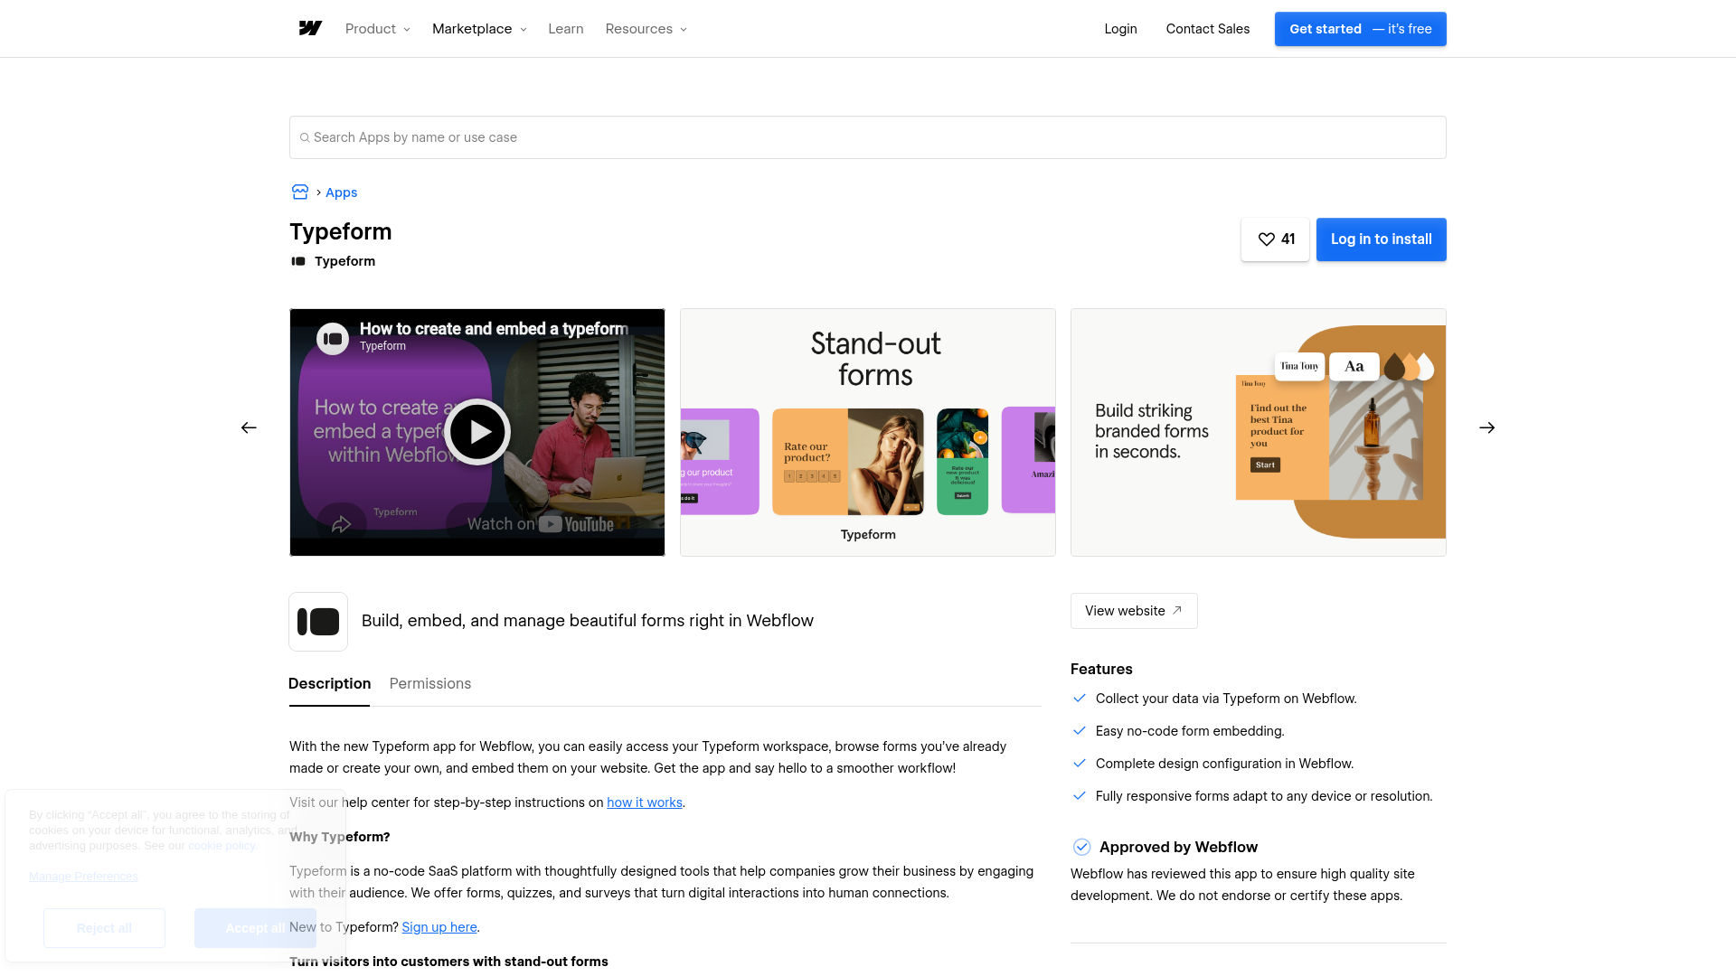Switch to the Permissions tab
The image size is (1736, 976).
point(430,684)
